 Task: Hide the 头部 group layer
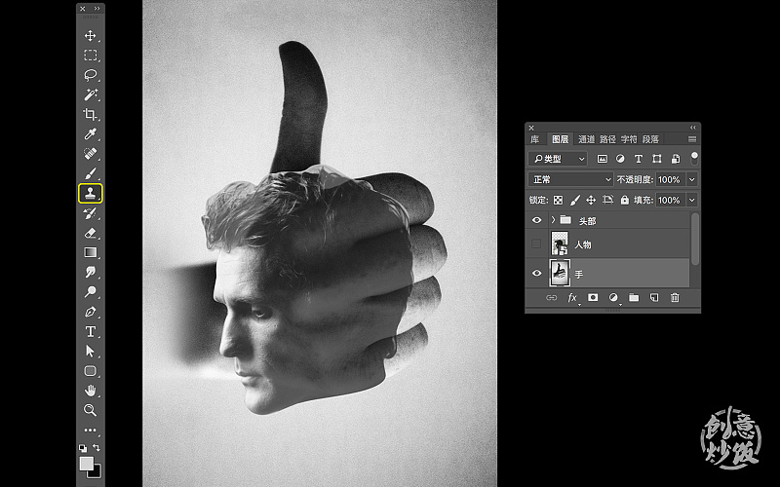coord(536,221)
